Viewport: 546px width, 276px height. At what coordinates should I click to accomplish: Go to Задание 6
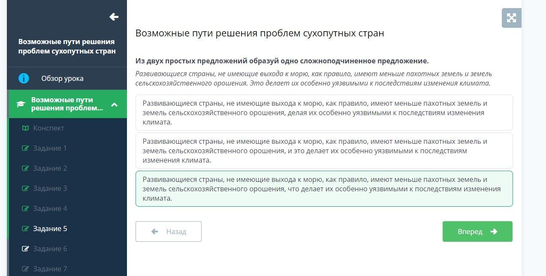coord(50,249)
